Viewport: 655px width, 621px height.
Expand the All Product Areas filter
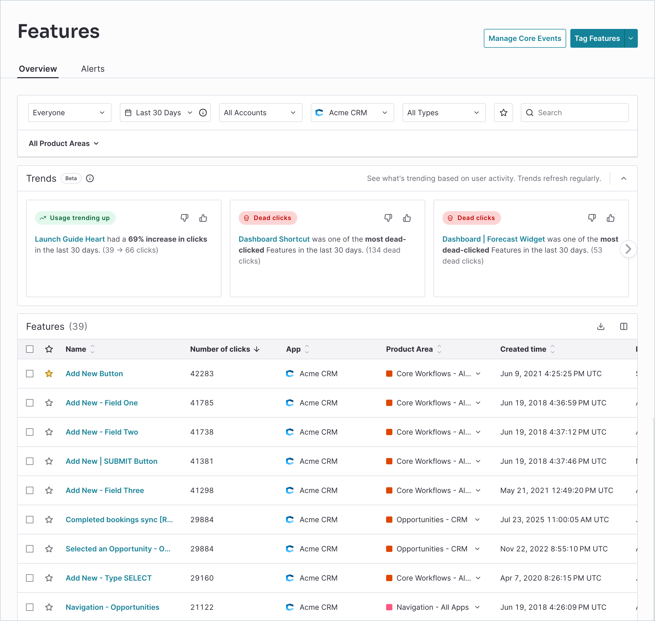click(x=64, y=143)
